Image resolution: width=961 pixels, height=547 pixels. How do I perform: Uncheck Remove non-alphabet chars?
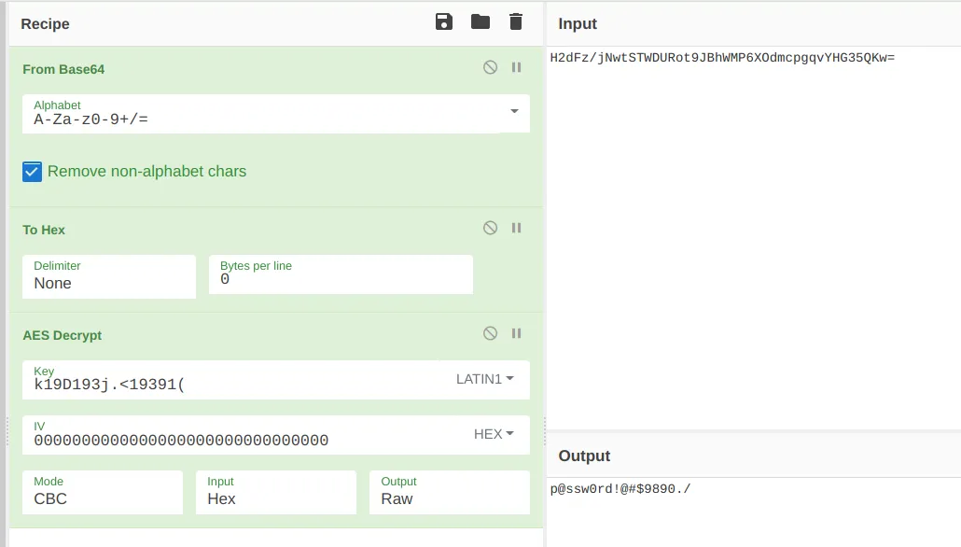[x=33, y=172]
